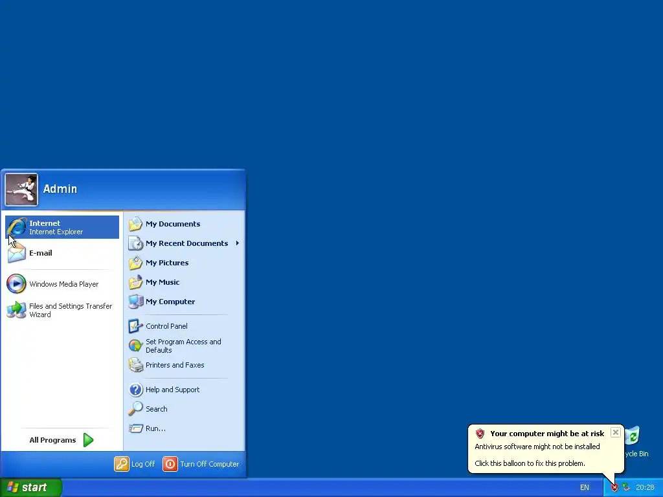663x497 pixels.
Task: Open Internet Explorer from the Start menu
Action: [x=62, y=227]
